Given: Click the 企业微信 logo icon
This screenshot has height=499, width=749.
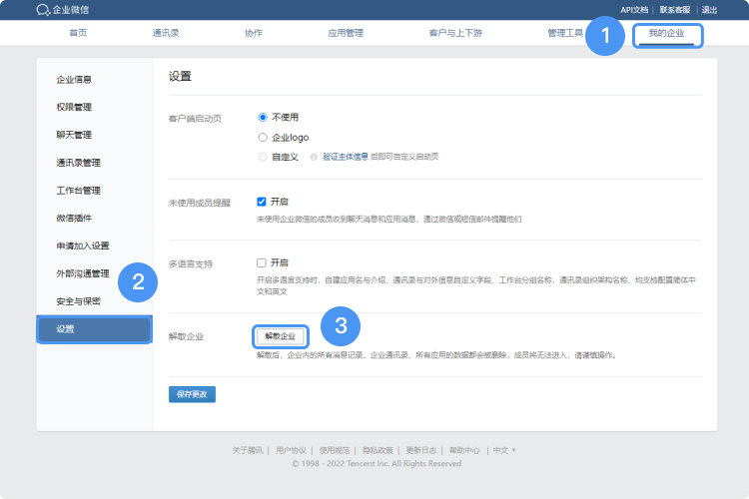Looking at the screenshot, I should pyautogui.click(x=43, y=10).
